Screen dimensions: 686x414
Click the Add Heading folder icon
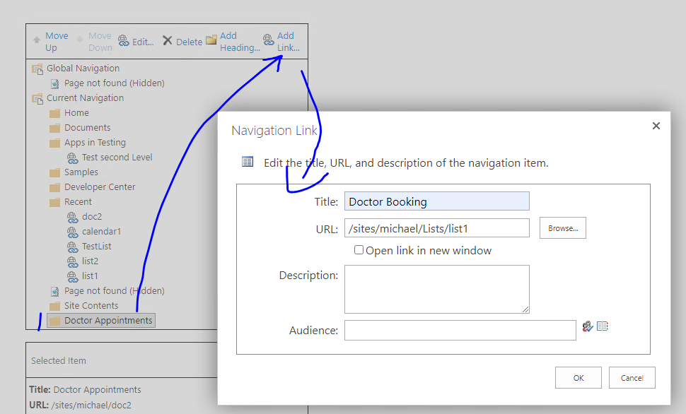211,40
